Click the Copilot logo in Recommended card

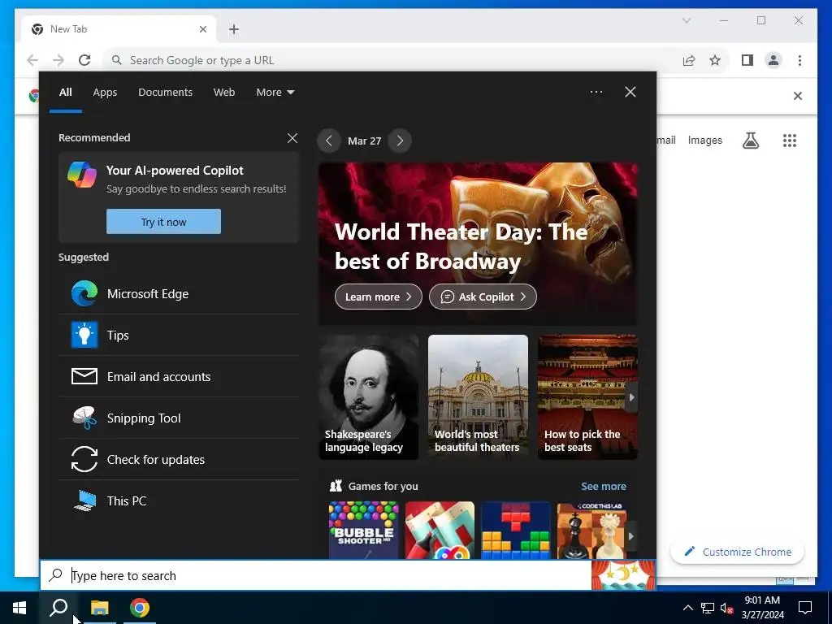(x=82, y=175)
